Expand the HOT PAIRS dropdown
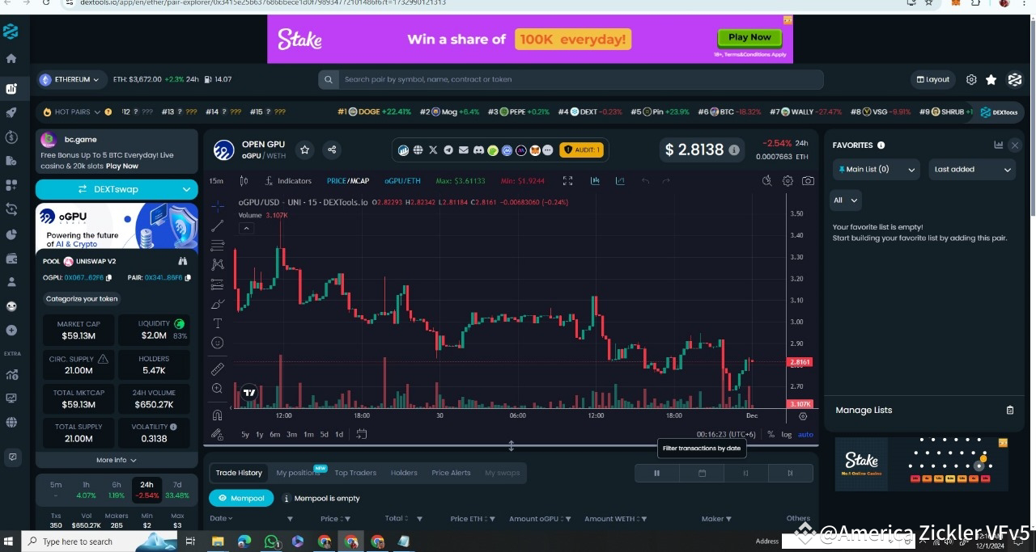1036x552 pixels. pos(78,112)
